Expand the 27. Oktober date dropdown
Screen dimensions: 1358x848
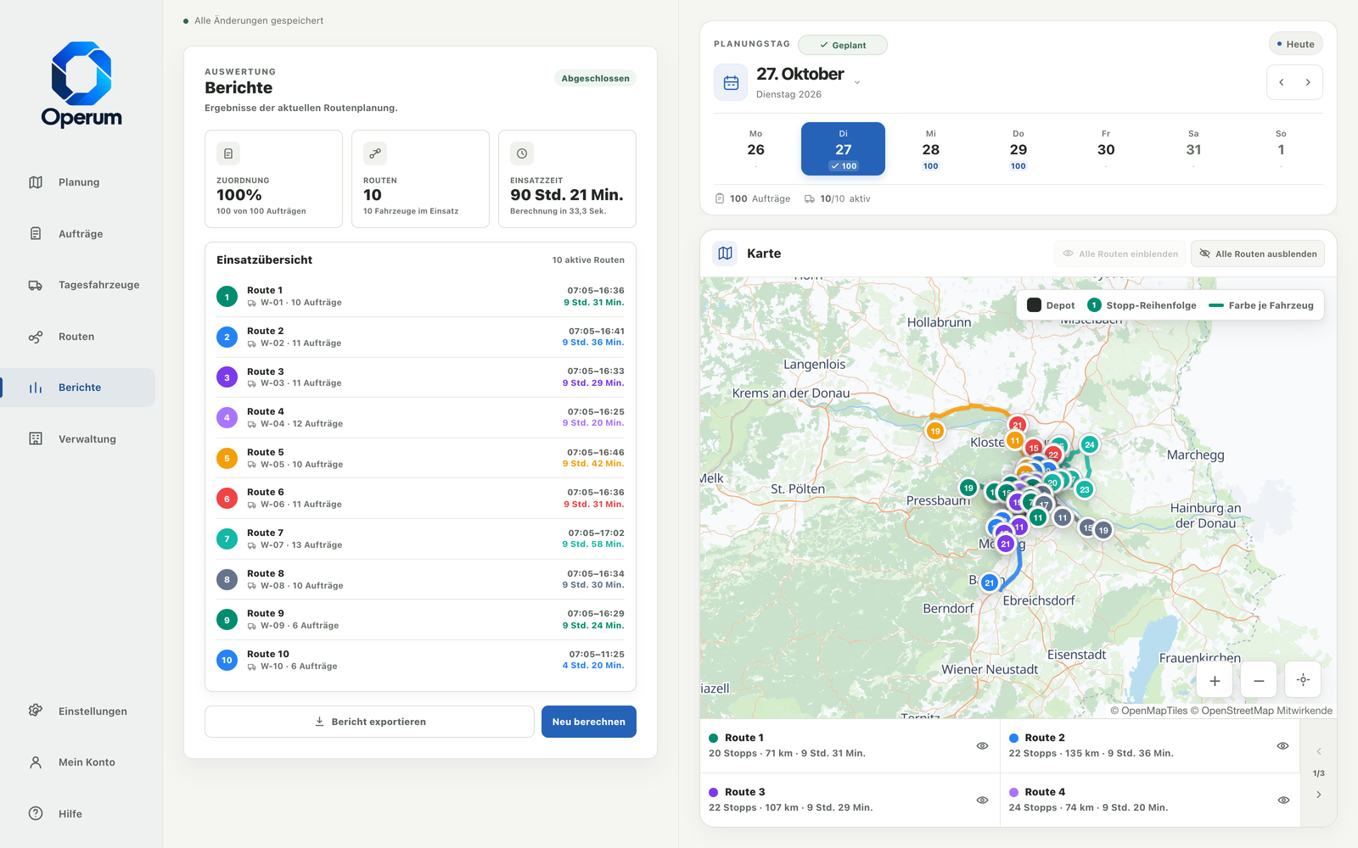point(857,82)
